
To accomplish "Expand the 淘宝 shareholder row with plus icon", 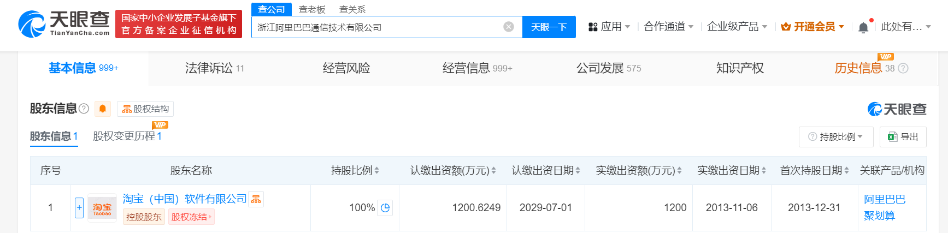I will pyautogui.click(x=79, y=207).
